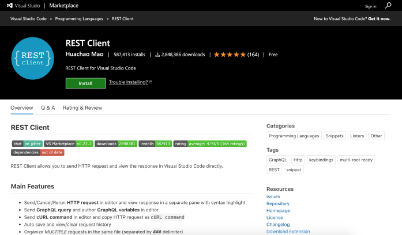Image resolution: width=402 pixels, height=235 pixels.
Task: Click the Main Features heading
Action: pos(32,186)
